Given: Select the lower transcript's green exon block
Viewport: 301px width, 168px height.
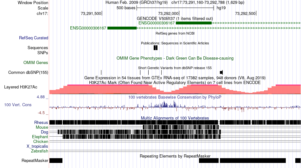Looking at the screenshot, I should click(122, 28).
